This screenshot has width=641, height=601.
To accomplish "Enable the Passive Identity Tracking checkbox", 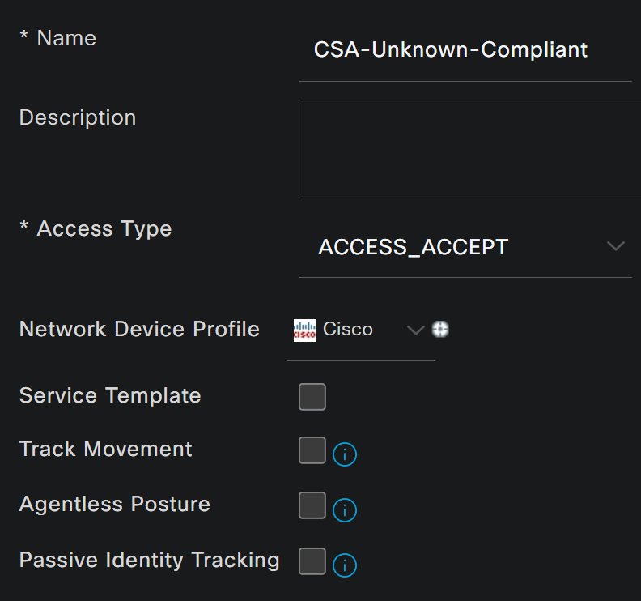I will click(x=312, y=561).
